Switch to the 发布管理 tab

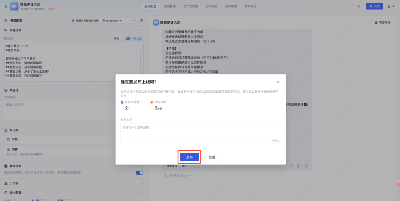tap(231, 6)
